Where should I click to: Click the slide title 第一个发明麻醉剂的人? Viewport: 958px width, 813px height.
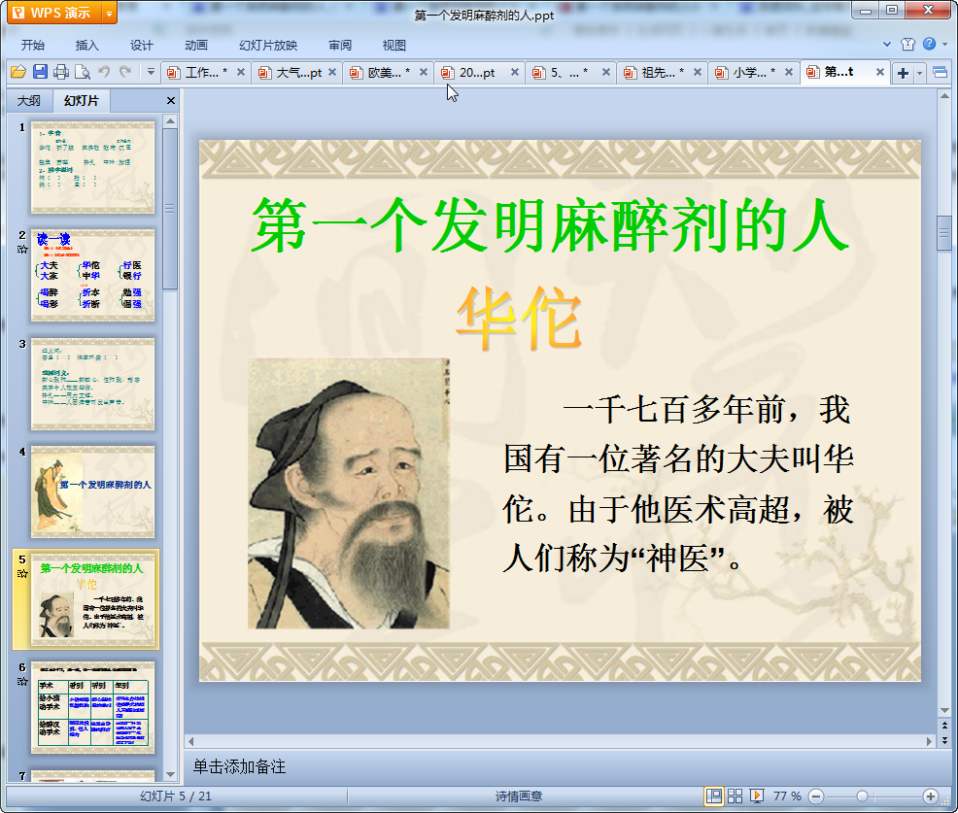coord(550,226)
